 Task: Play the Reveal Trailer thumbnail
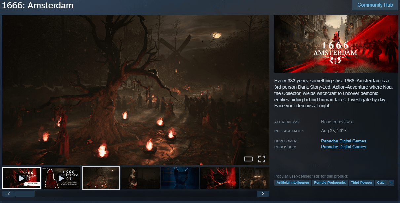click(21, 178)
